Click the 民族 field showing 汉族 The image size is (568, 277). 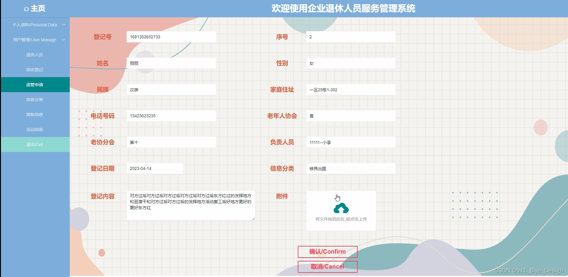(171, 89)
